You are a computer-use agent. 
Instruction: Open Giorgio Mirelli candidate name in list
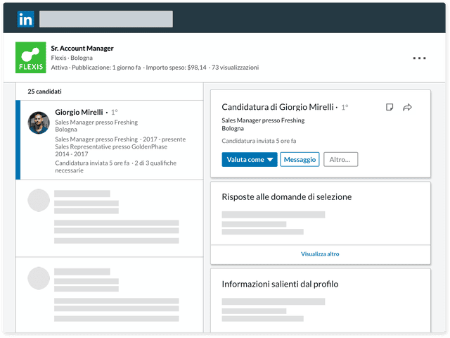coord(79,112)
